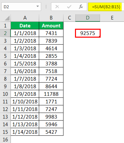
Task: Select the amount cell 1771
Action: (51, 101)
